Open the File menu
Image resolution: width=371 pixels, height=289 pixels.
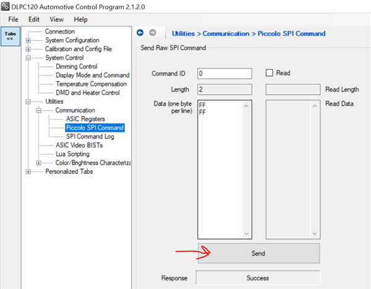[x=13, y=19]
